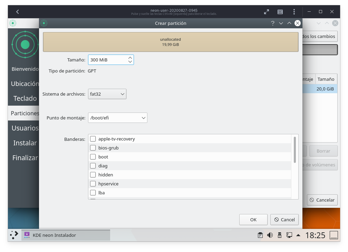Enable the boot flag checkbox

click(x=93, y=157)
